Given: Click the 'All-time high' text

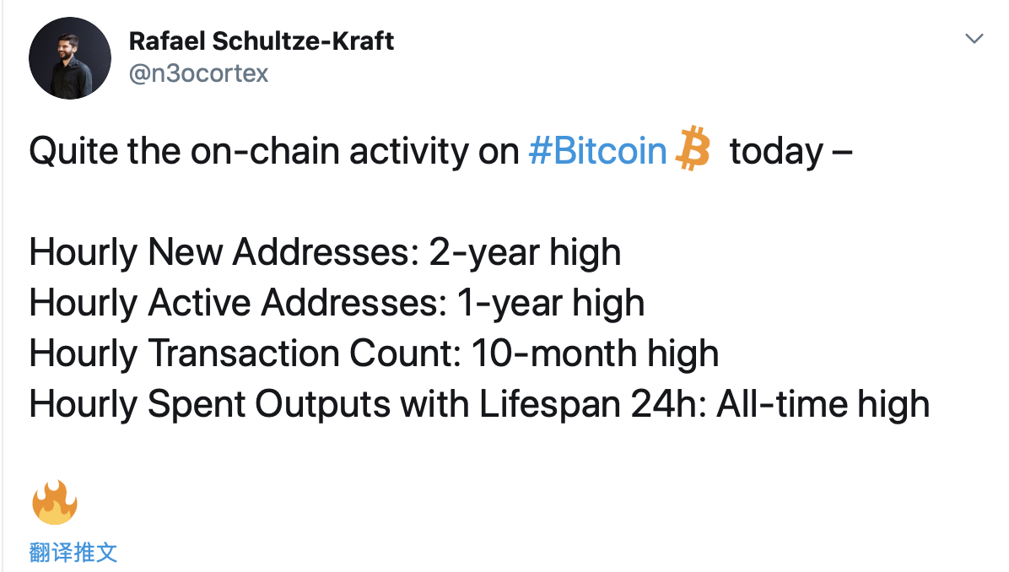Looking at the screenshot, I should point(823,405).
